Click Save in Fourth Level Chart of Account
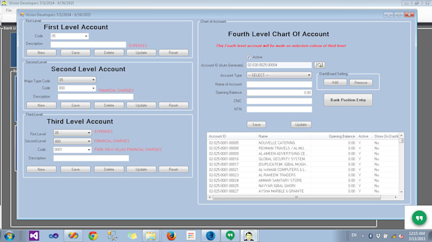Viewport: 432px width, 242px height. coord(256,124)
